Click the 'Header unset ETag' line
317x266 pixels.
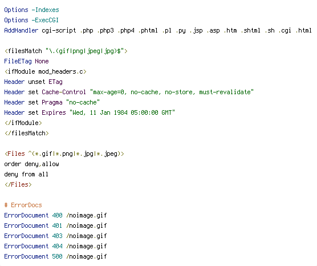[x=34, y=82]
